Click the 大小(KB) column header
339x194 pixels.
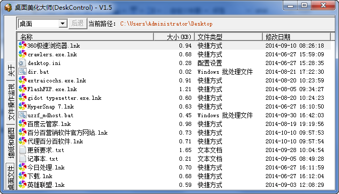[x=174, y=37]
